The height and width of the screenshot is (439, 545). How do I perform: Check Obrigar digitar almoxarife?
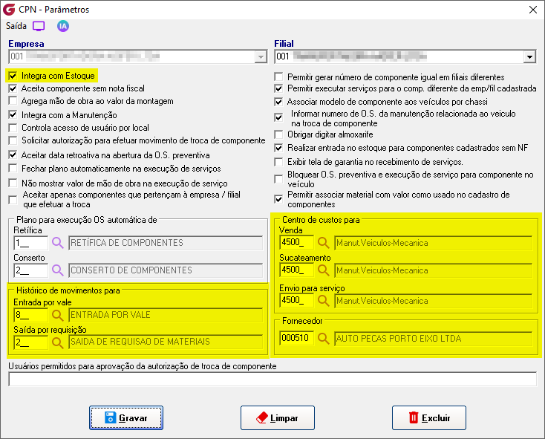[278, 134]
